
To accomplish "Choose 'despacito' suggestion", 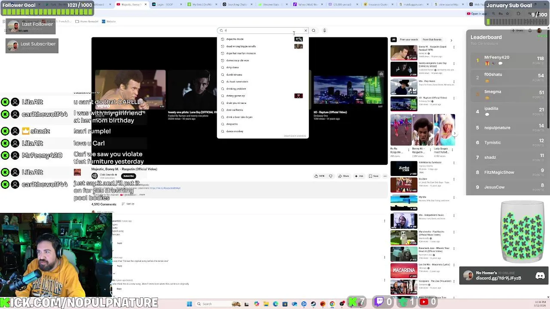I will (263, 124).
